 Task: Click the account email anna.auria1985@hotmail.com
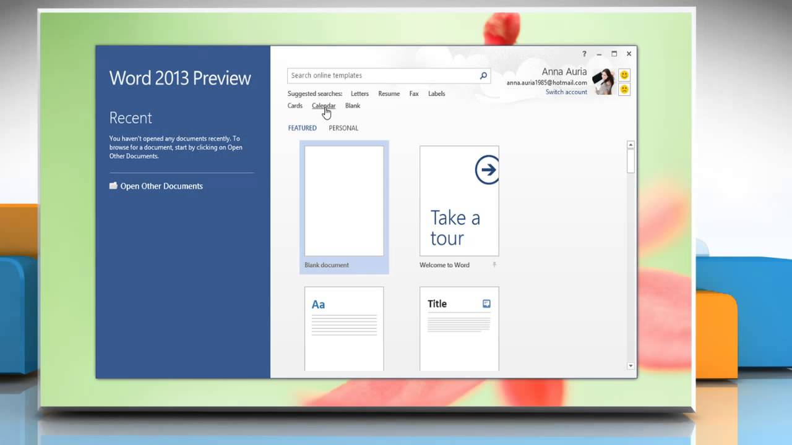[x=546, y=83]
